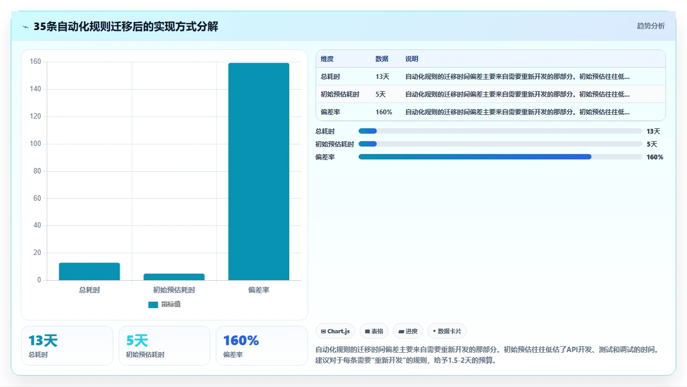Select the 5天 初始预估耗时 data card
The image size is (687, 387).
[x=164, y=346]
